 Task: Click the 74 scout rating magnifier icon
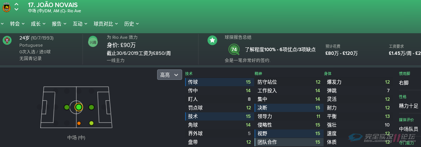click(x=234, y=50)
